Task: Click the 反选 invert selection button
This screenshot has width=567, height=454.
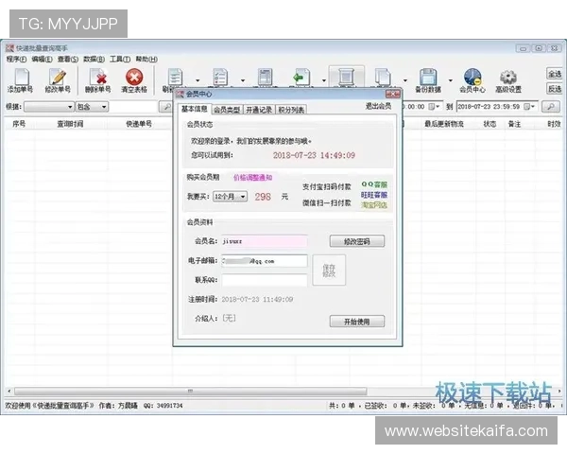Action: pos(555,89)
